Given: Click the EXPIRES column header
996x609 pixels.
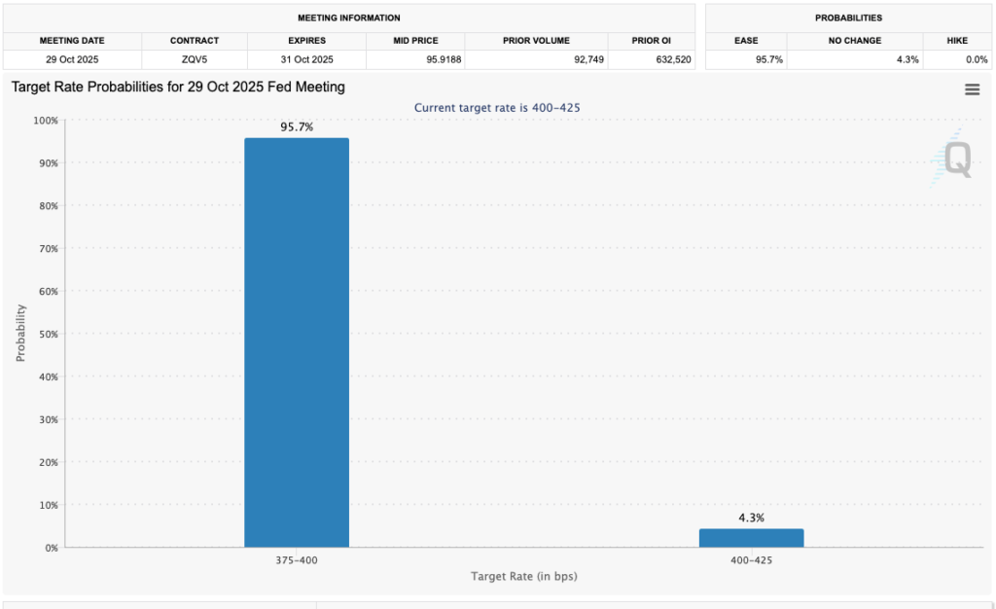Looking at the screenshot, I should [306, 40].
